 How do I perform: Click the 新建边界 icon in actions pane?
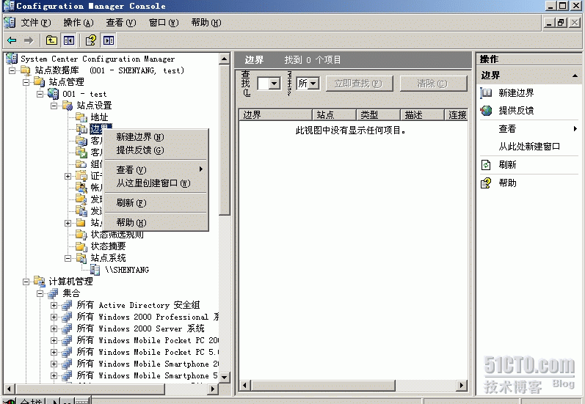point(486,93)
